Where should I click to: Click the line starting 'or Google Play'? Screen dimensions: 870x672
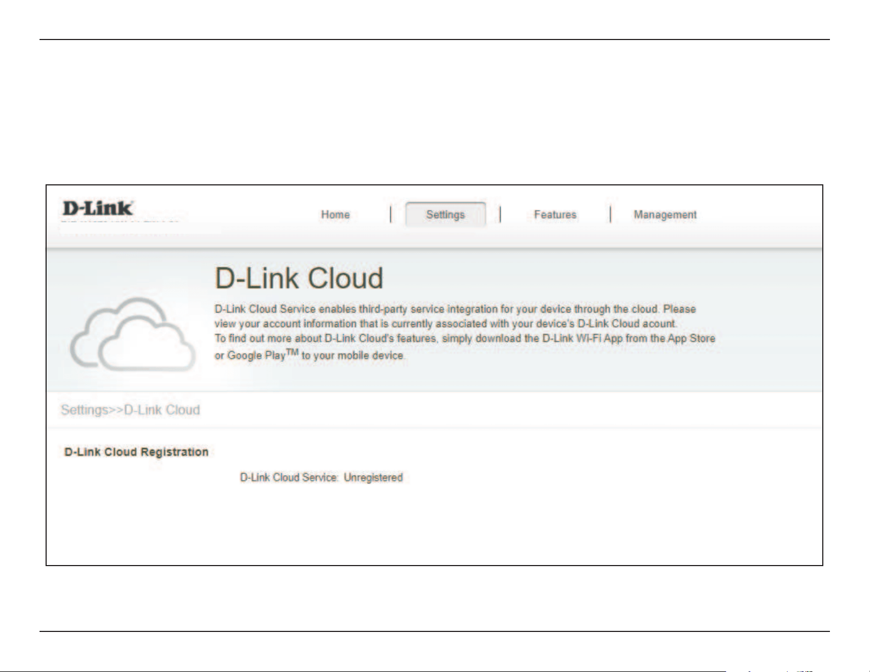click(310, 354)
